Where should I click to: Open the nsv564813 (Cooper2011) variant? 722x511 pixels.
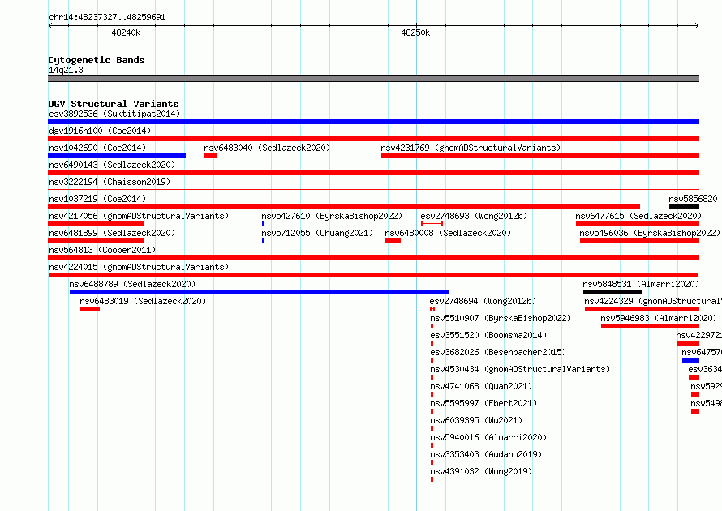pos(102,250)
